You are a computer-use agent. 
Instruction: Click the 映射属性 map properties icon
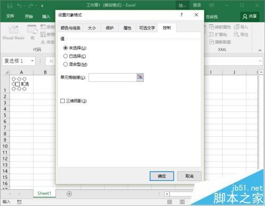211,27
